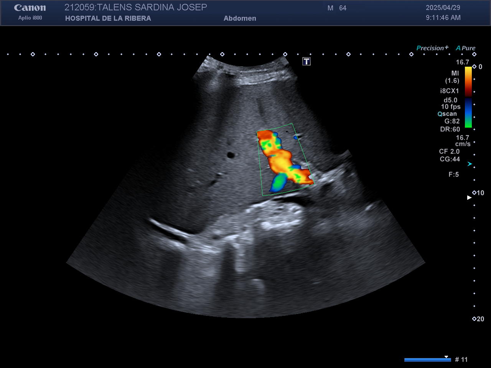Select the i8CX1 transducer label

pyautogui.click(x=449, y=91)
